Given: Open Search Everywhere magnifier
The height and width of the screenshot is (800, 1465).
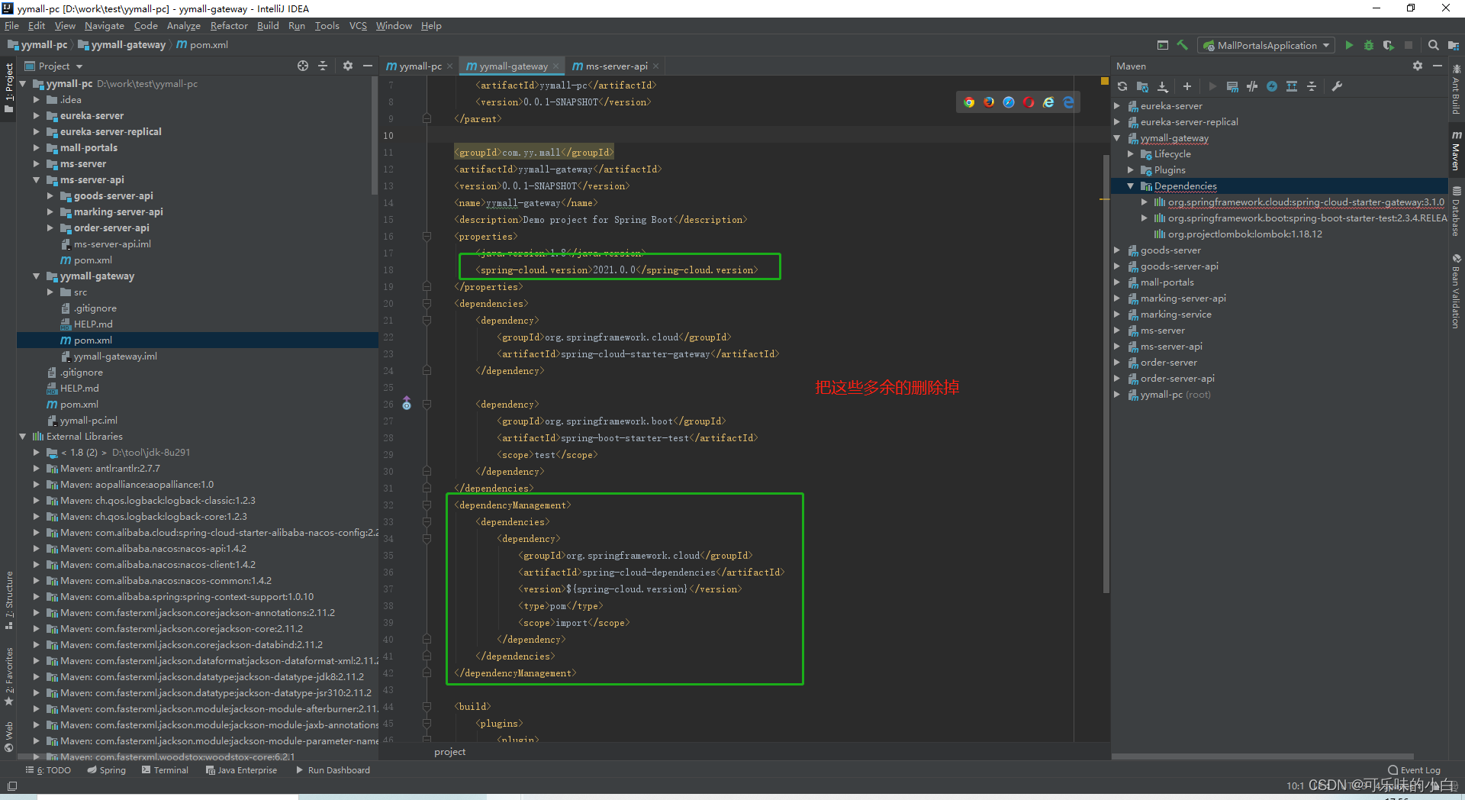Looking at the screenshot, I should point(1433,45).
